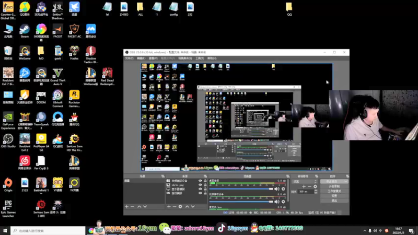Lock the 显示器捕获 source
The width and height of the screenshot is (418, 235).
[205, 189]
